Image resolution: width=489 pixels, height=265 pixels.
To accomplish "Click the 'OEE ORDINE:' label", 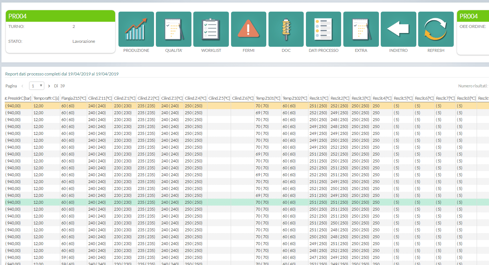I will [473, 26].
